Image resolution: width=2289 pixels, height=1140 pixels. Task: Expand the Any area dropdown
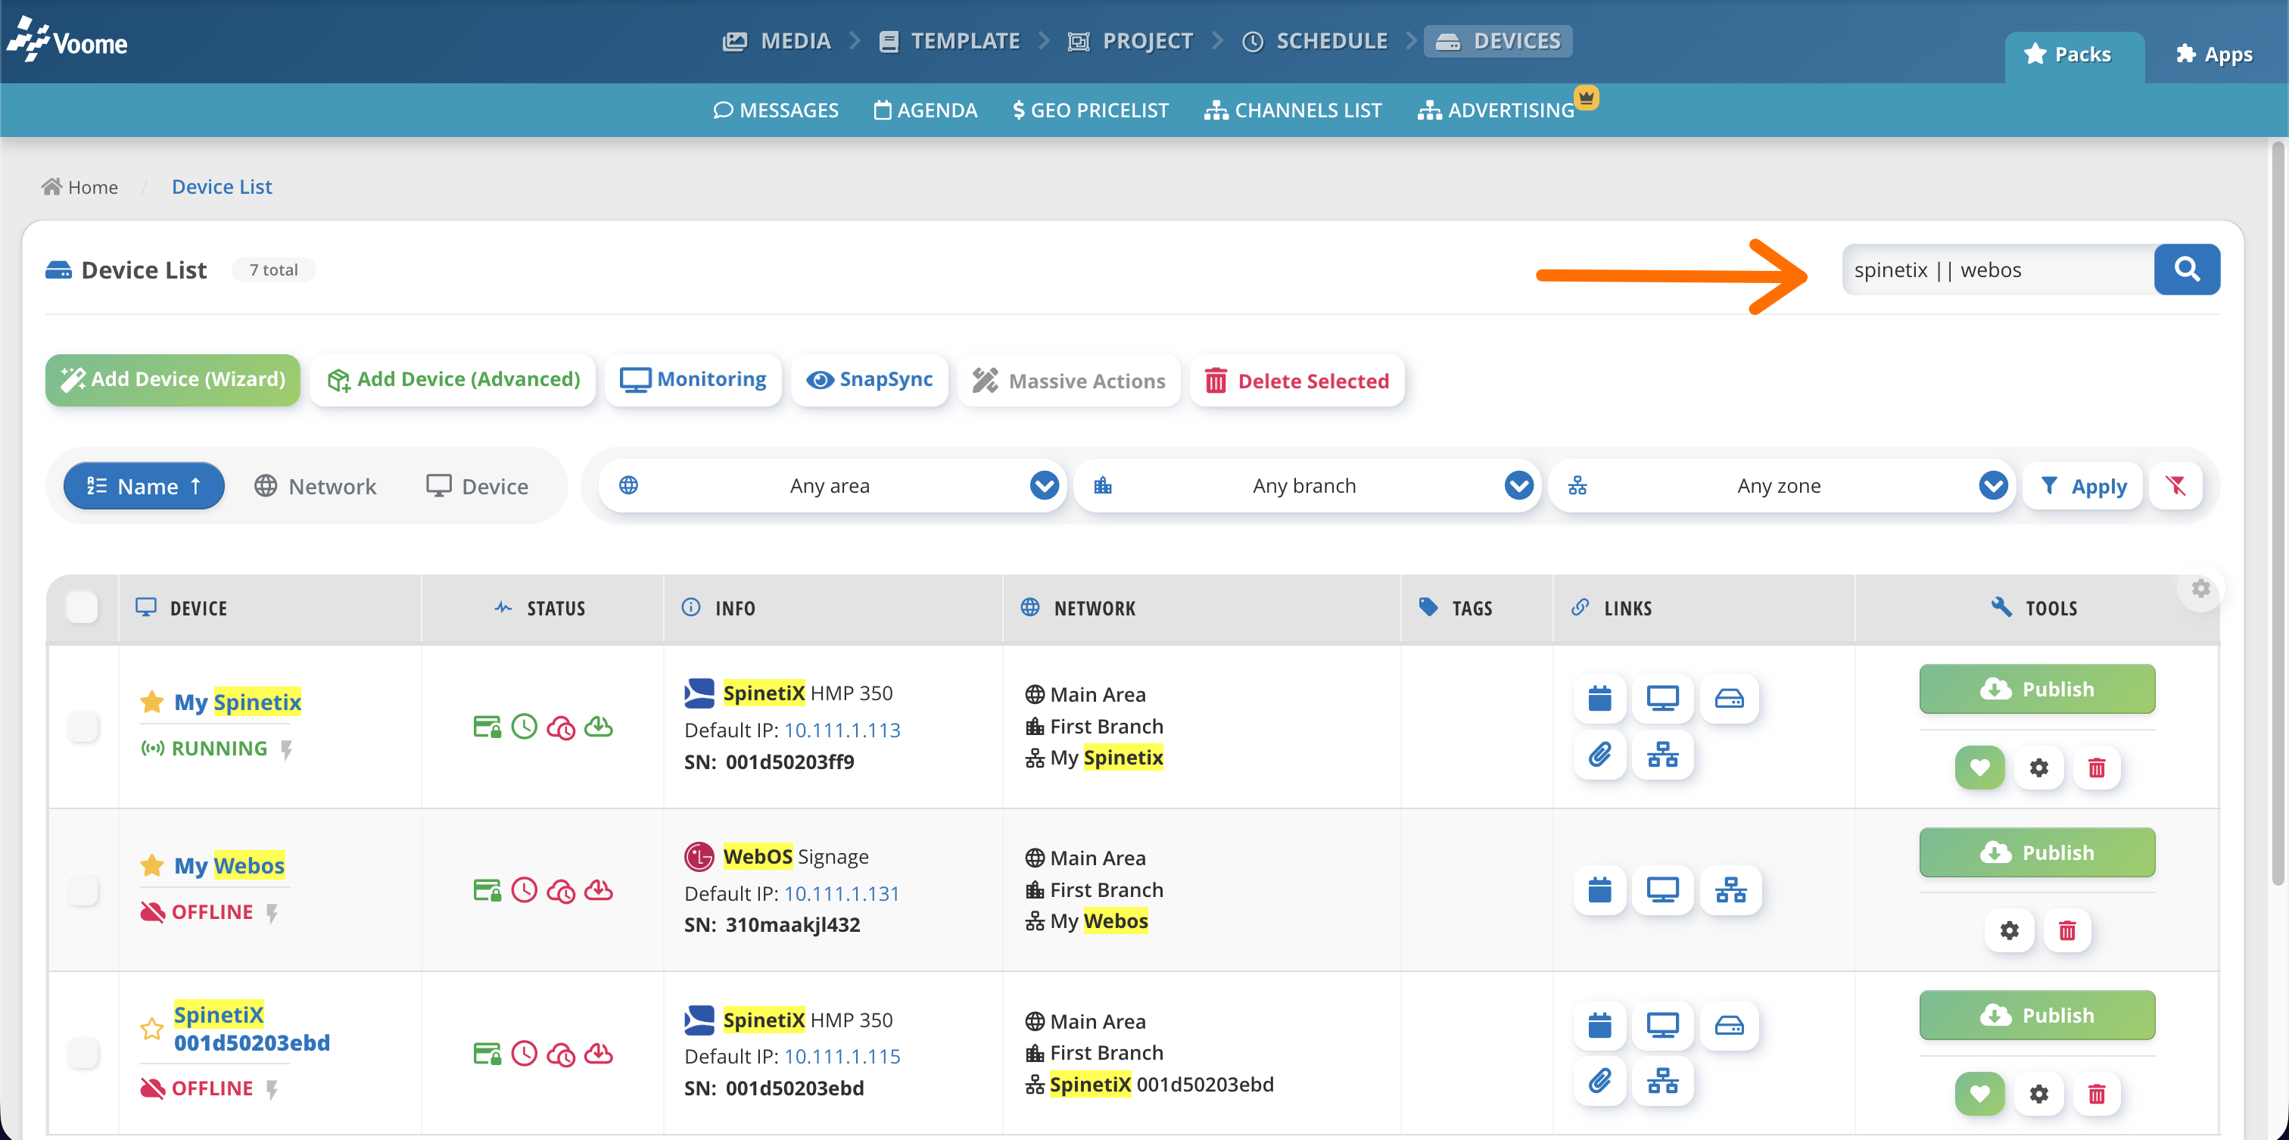[x=832, y=485]
